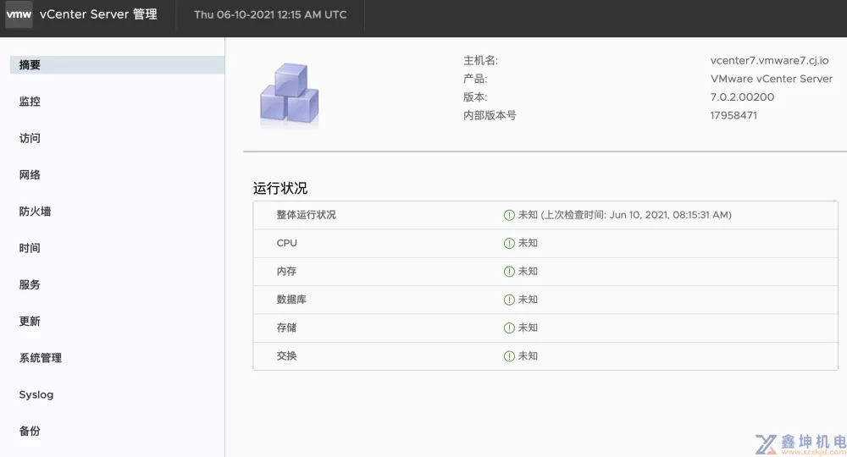The width and height of the screenshot is (847, 457).
Task: Click 未知 status text in CPU row
Action: click(528, 244)
